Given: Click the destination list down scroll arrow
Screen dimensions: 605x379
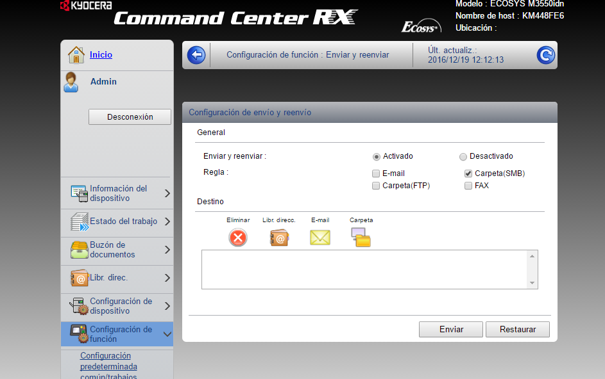Looking at the screenshot, I should [x=532, y=283].
